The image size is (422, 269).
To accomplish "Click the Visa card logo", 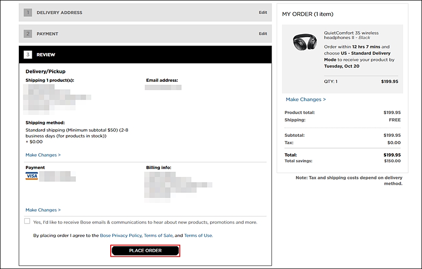I will click(x=32, y=176).
